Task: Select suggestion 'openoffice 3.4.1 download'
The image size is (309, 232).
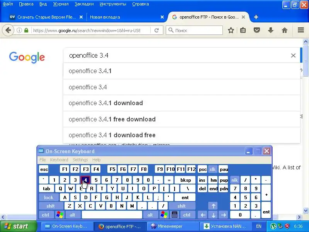Action: tap(182, 103)
